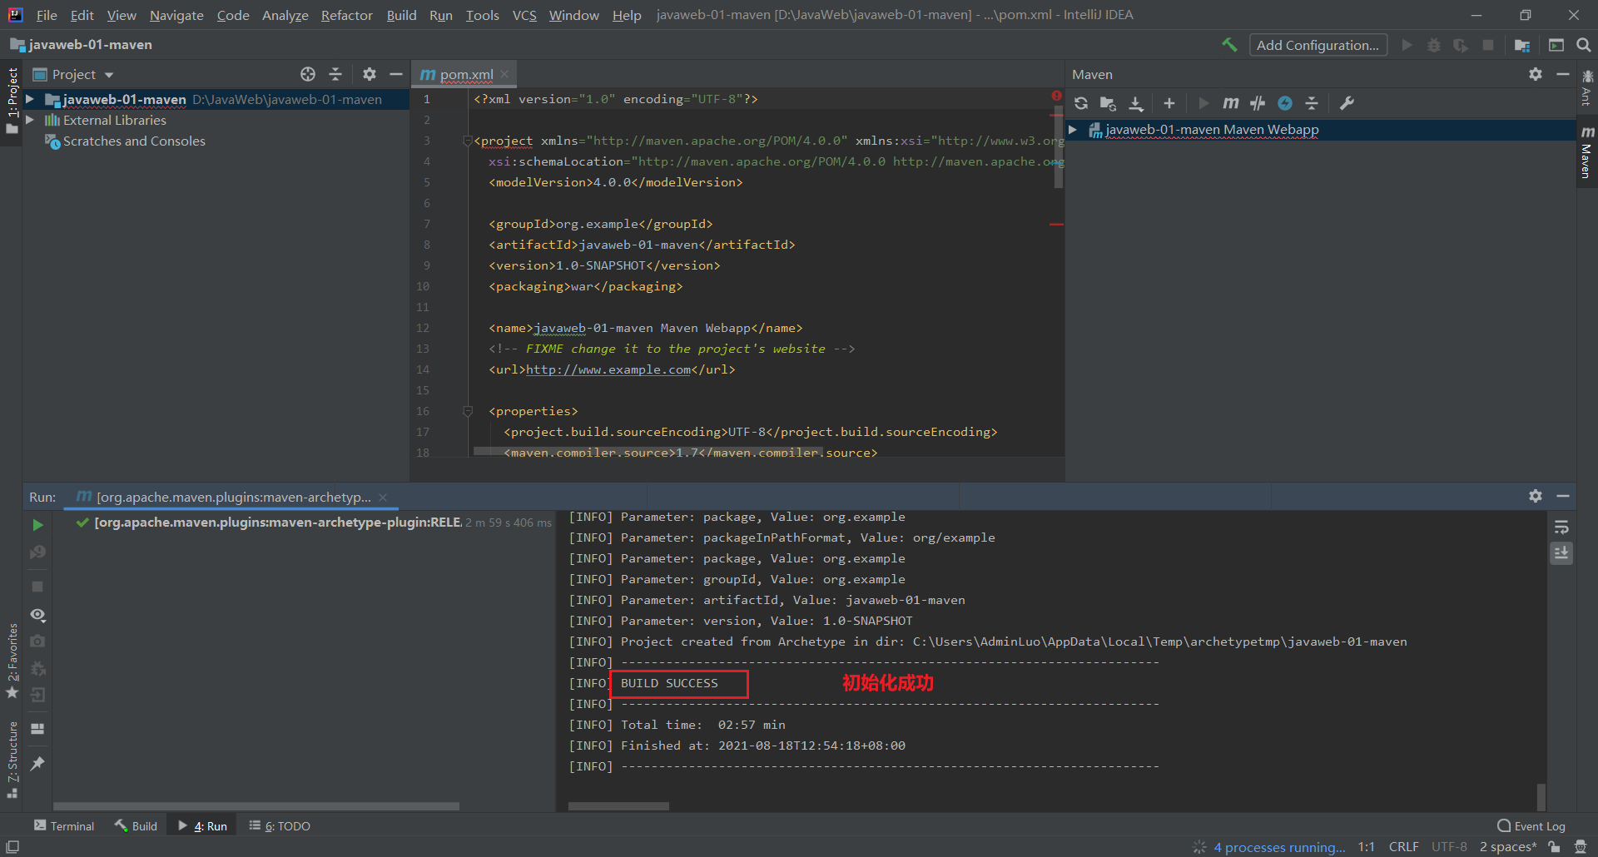Click the www.example.com URL link
Image resolution: width=1598 pixels, height=857 pixels.
tap(608, 369)
